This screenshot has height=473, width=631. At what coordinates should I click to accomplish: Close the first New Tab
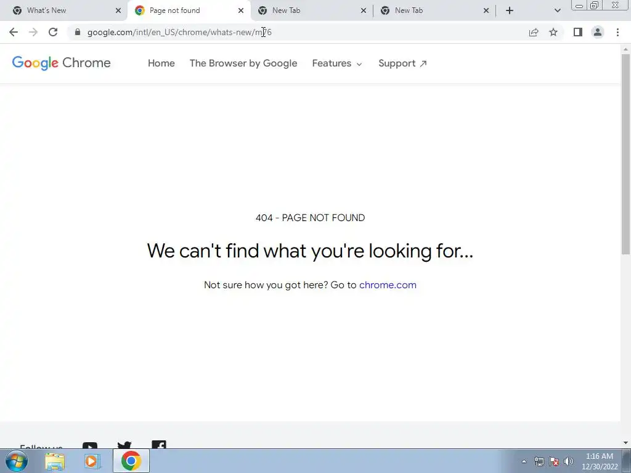[364, 10]
